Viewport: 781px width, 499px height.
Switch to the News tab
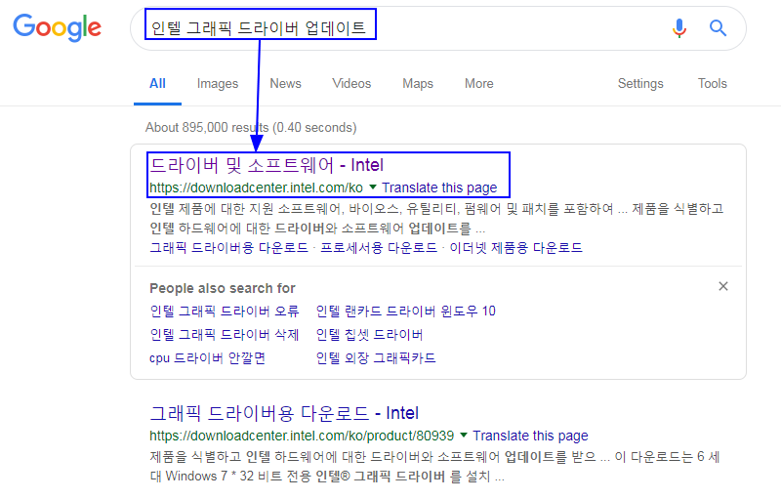click(285, 84)
